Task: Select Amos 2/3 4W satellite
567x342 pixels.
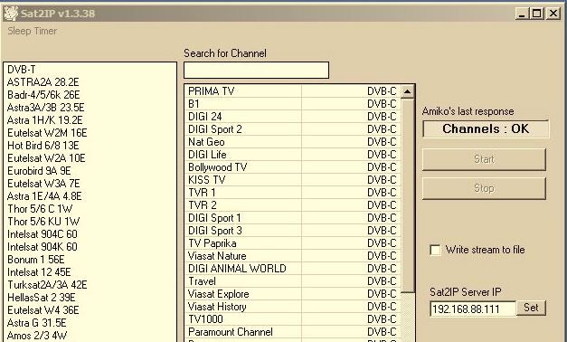Action: tap(90, 335)
